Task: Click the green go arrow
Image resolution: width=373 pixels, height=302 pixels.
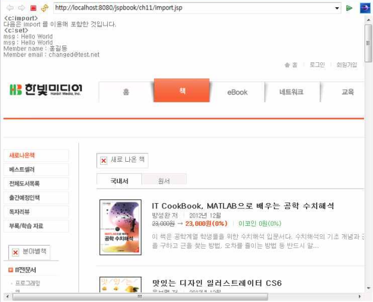Action: coord(349,8)
